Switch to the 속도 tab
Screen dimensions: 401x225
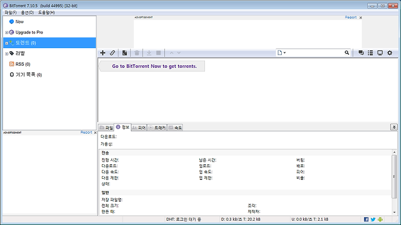coord(175,128)
